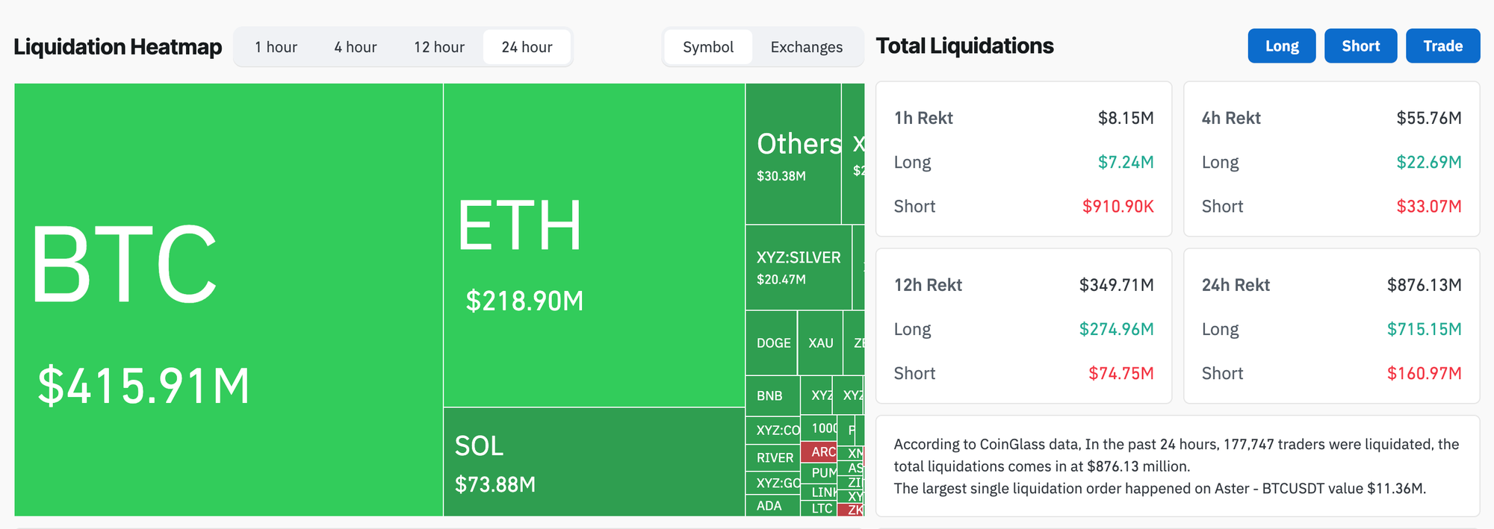Click the DOGE tile in heatmap
Screen dimensions: 1494x529
[x=772, y=343]
